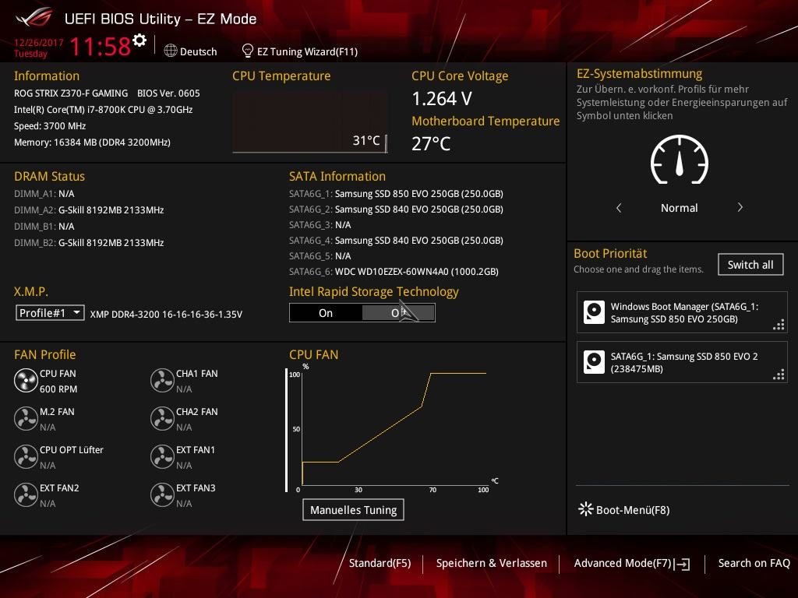798x598 pixels.
Task: Open the X.M.P. Profile#1 dropdown
Action: point(50,313)
